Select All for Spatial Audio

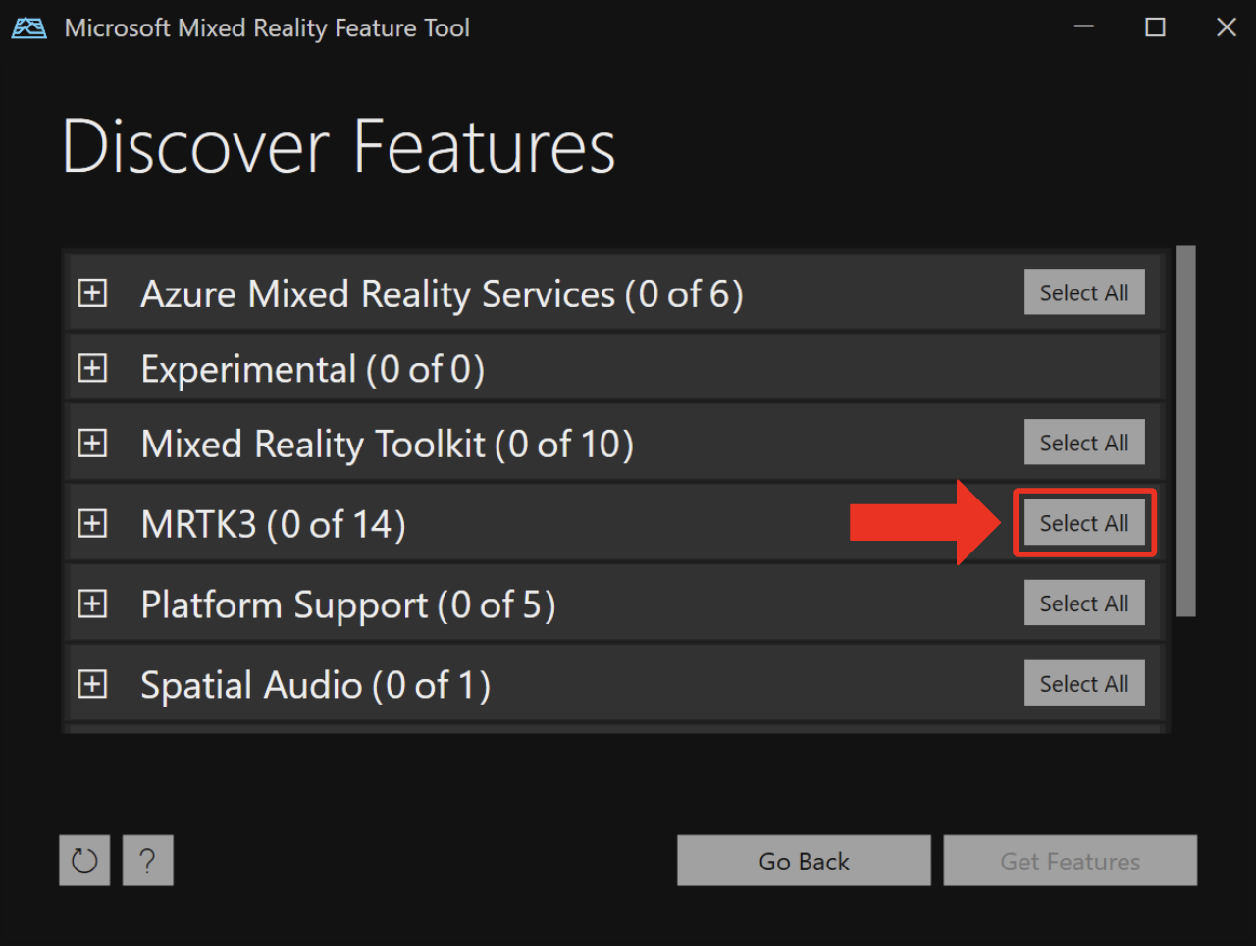pyautogui.click(x=1084, y=683)
